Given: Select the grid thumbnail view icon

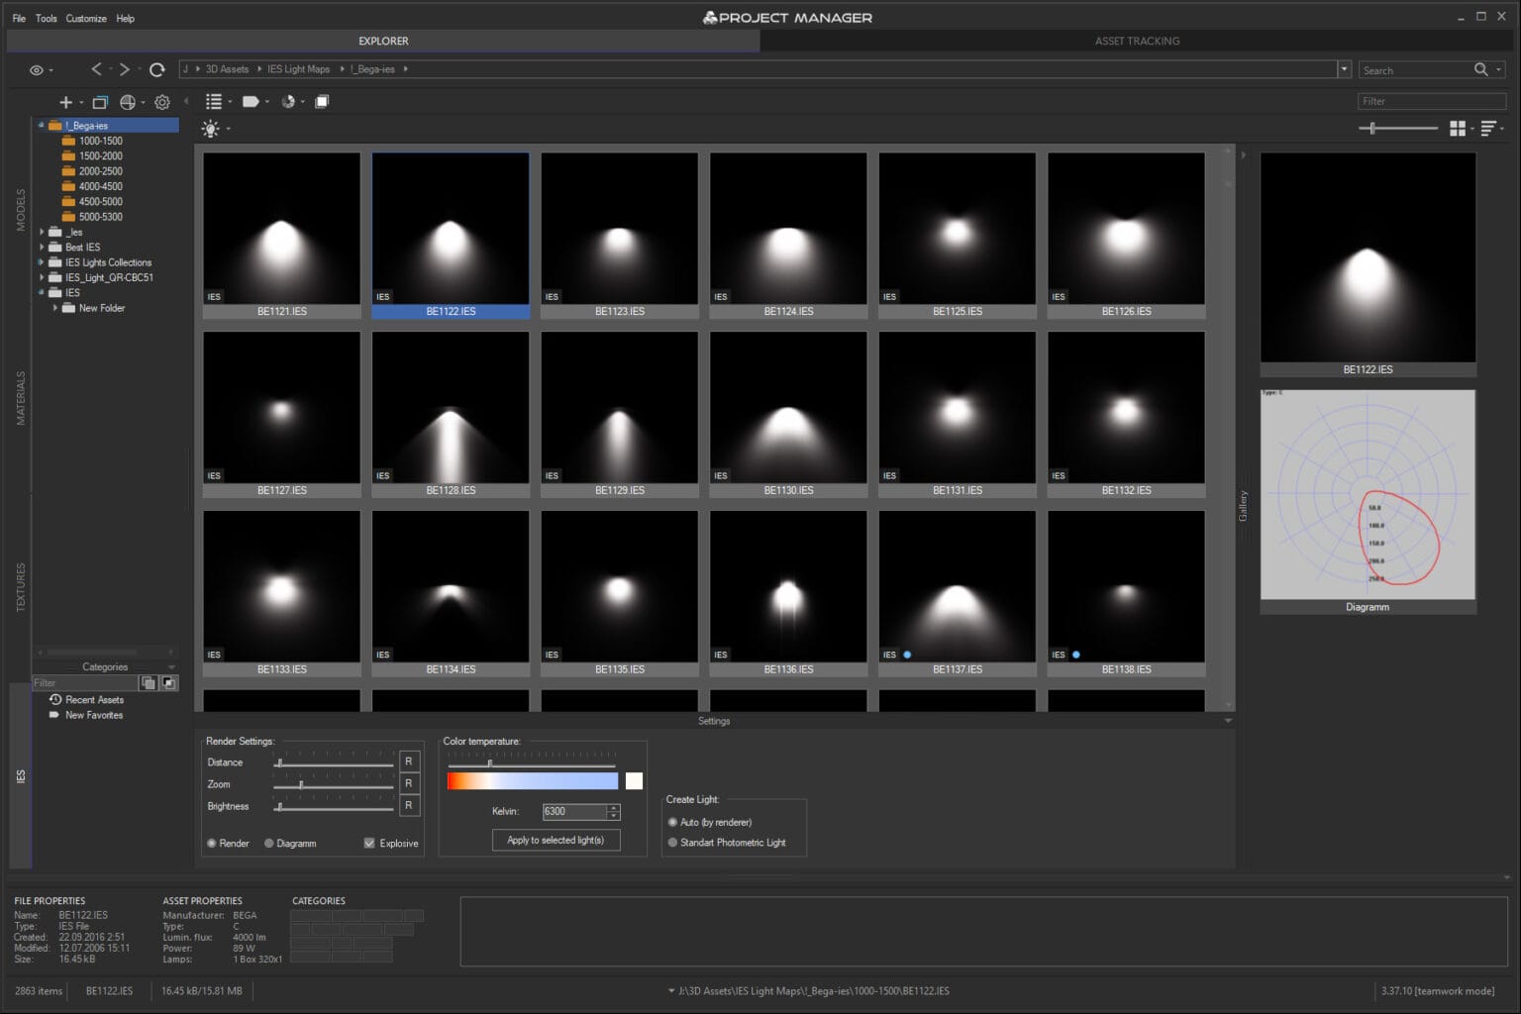Looking at the screenshot, I should 1458,128.
